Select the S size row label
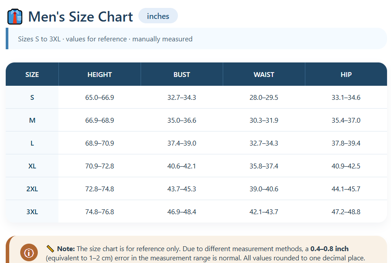This screenshot has width=391, height=263. click(x=32, y=98)
